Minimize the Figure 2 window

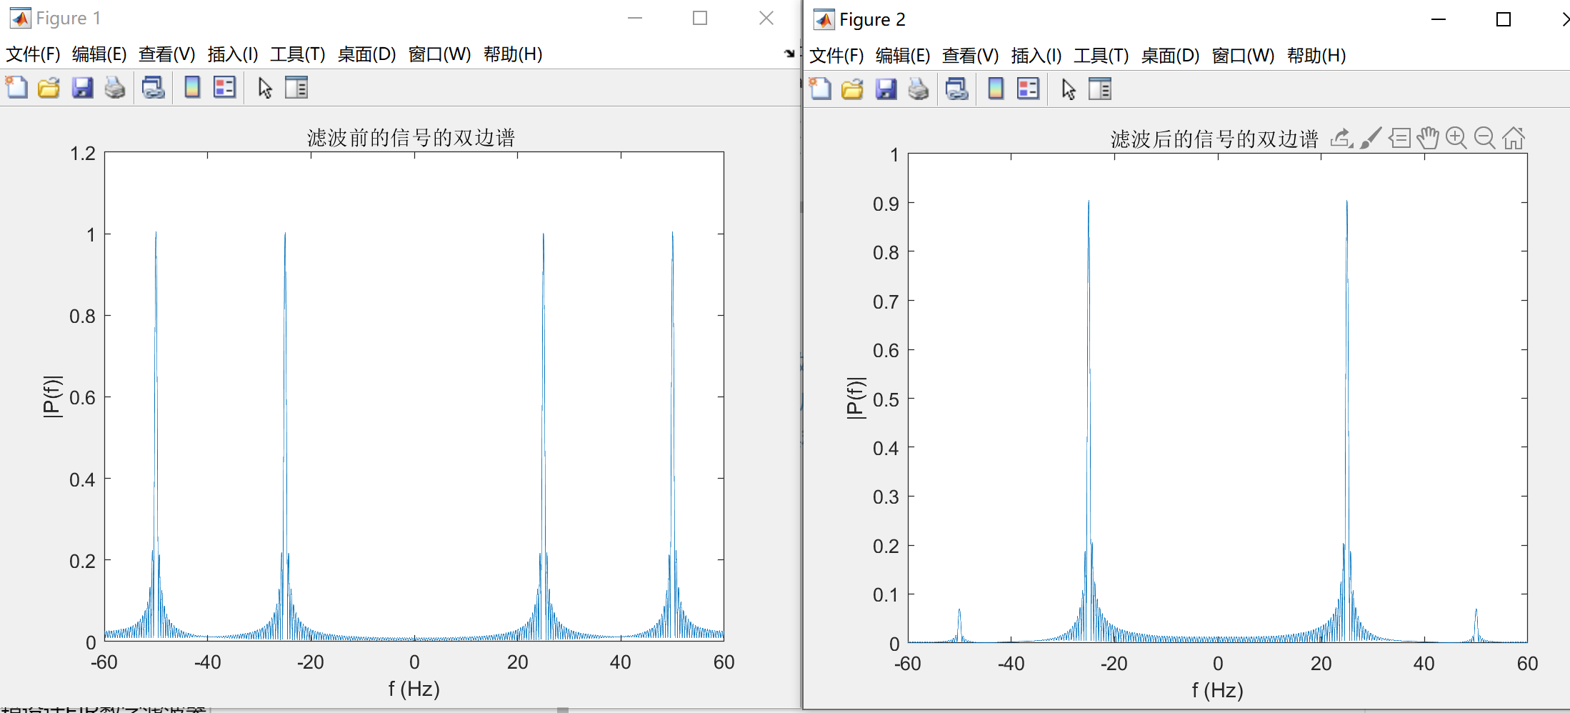click(x=1439, y=19)
